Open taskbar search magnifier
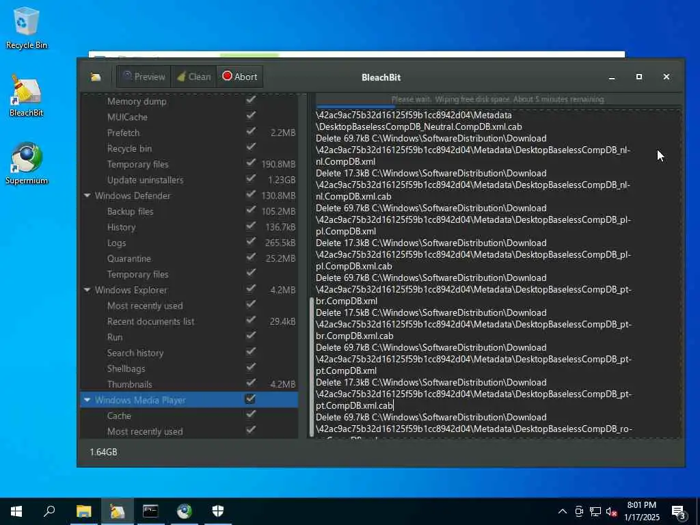700x525 pixels. point(49,511)
